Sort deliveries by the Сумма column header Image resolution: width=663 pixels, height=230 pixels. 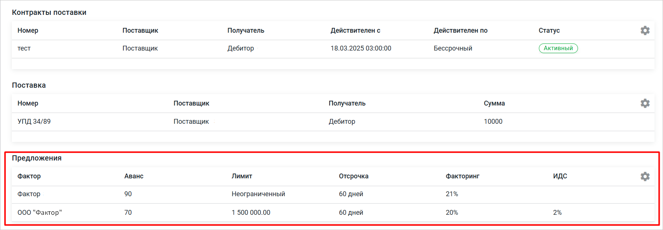coord(494,103)
